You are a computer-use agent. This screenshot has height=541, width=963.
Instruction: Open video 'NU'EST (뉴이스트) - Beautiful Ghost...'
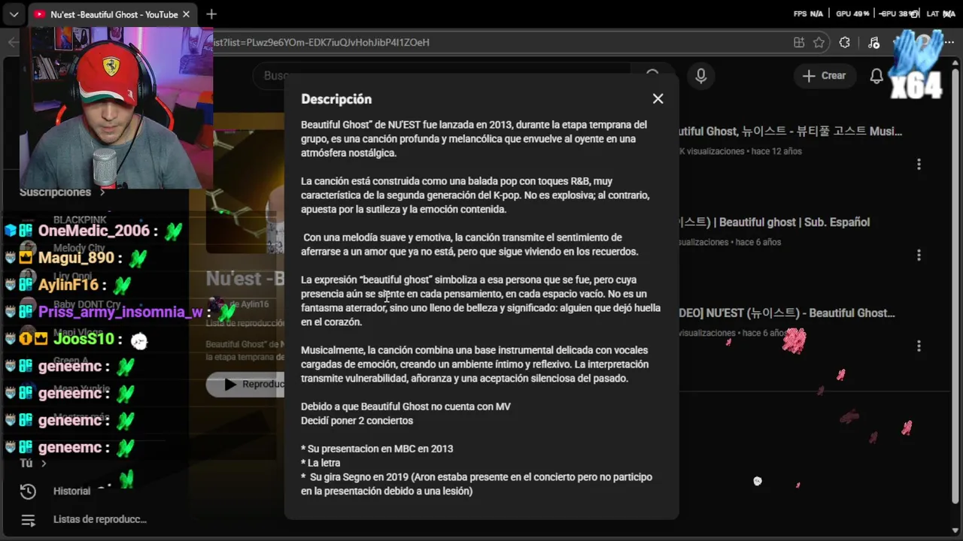coord(787,313)
